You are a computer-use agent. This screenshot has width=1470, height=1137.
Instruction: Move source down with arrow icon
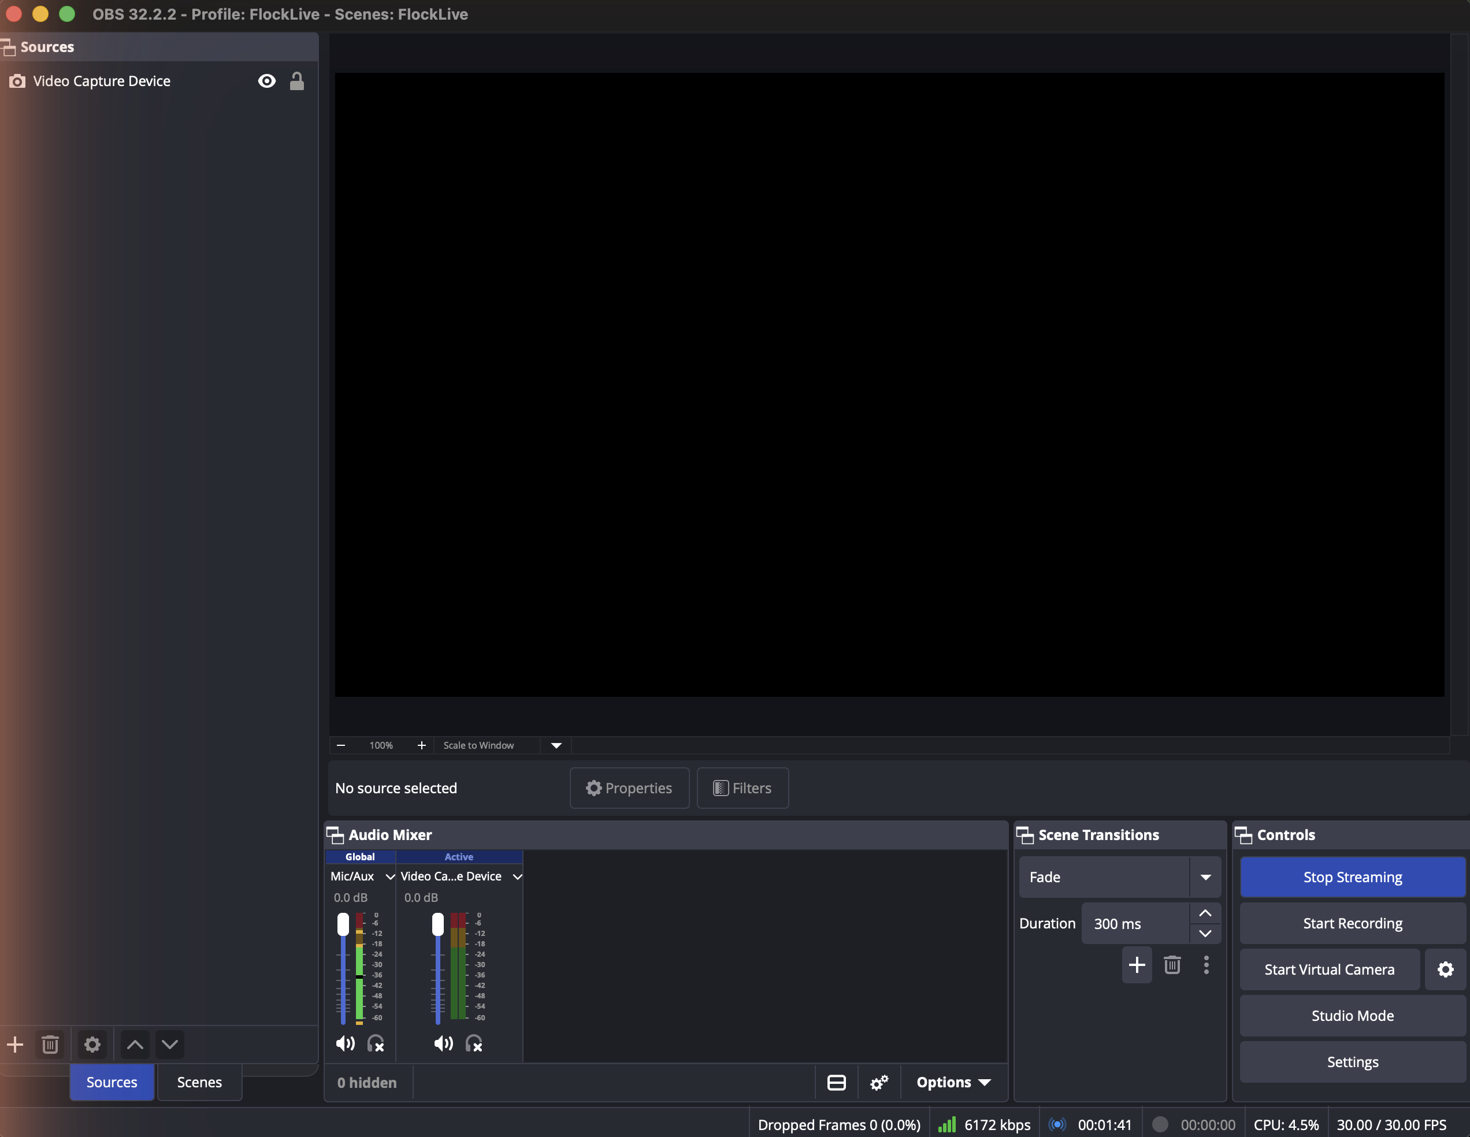tap(170, 1045)
